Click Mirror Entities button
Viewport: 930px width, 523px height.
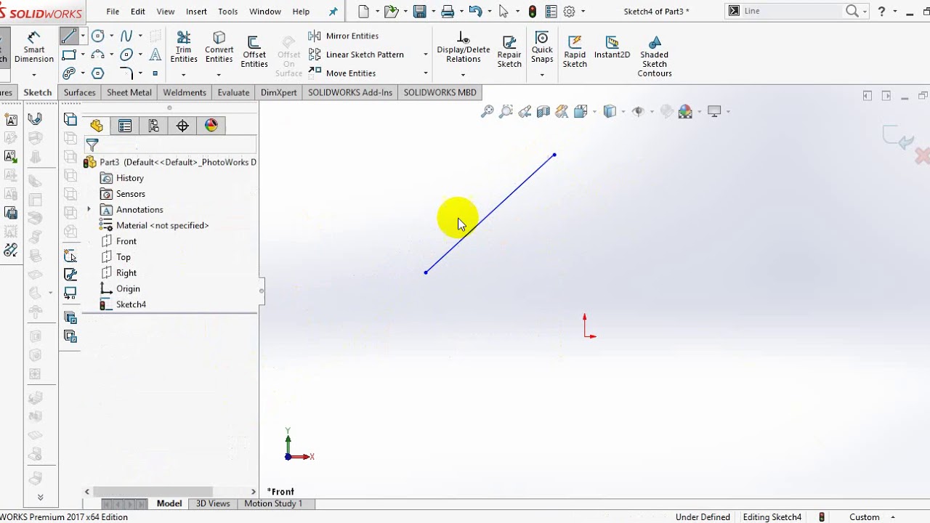[x=344, y=36]
